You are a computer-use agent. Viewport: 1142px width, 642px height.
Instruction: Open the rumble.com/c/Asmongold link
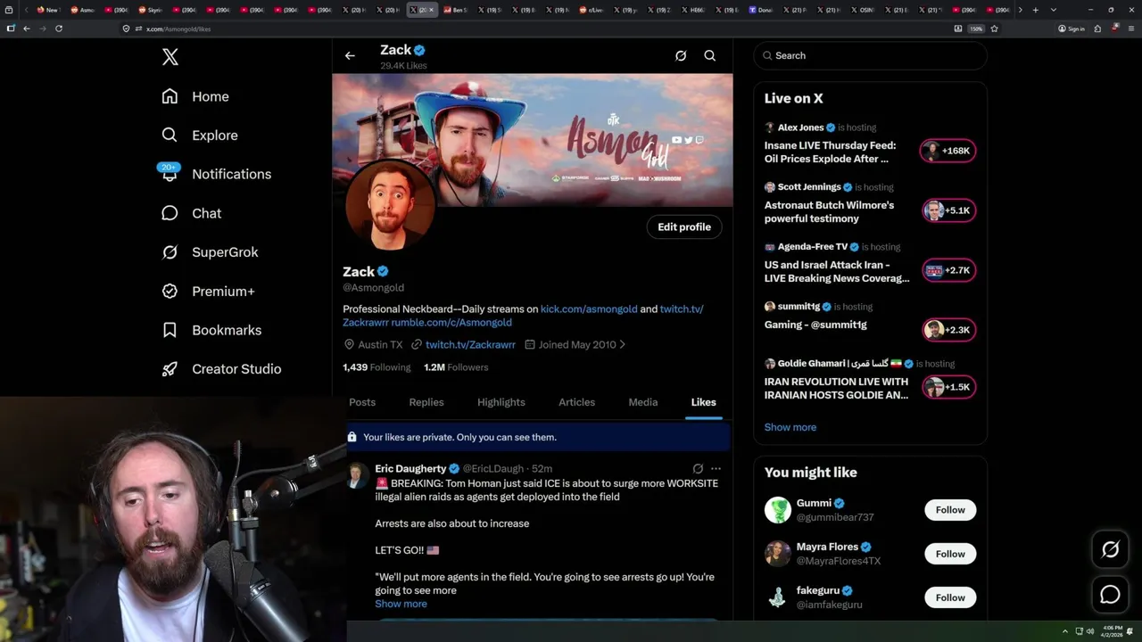[451, 323]
